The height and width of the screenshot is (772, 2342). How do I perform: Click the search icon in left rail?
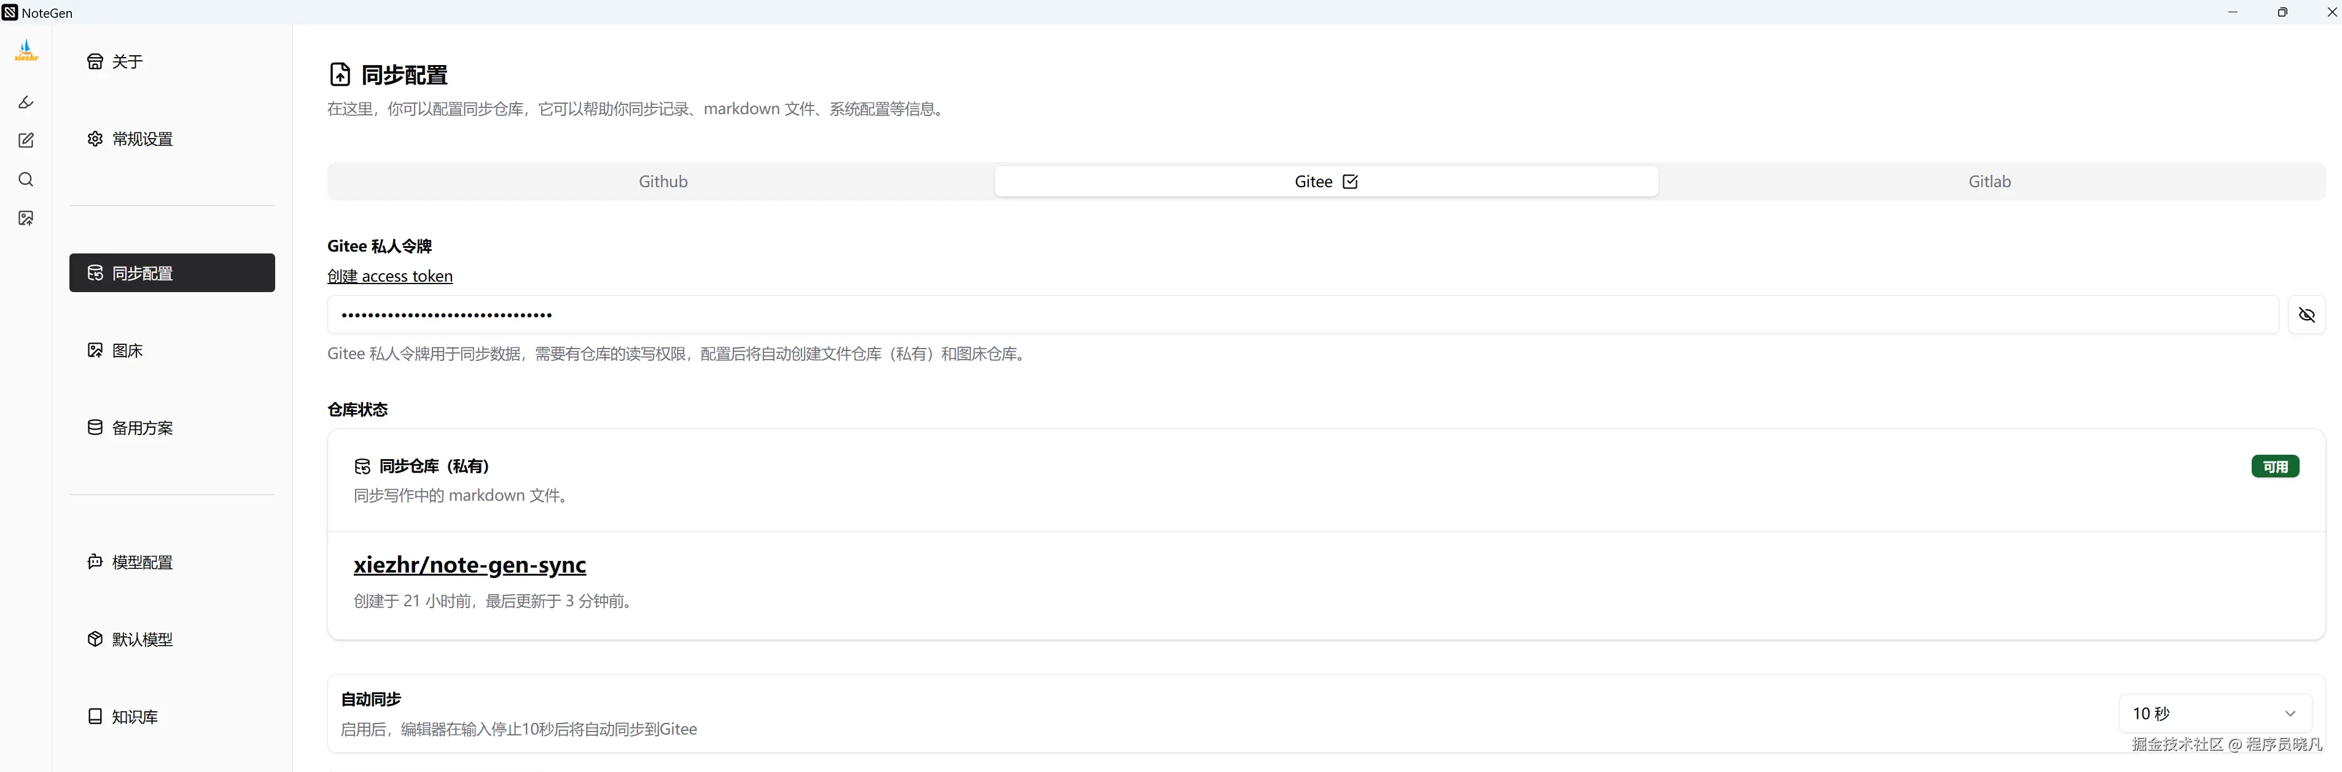coord(25,180)
